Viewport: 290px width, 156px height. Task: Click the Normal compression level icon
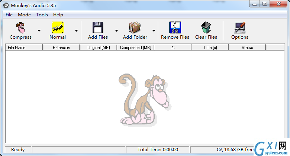tap(58, 27)
